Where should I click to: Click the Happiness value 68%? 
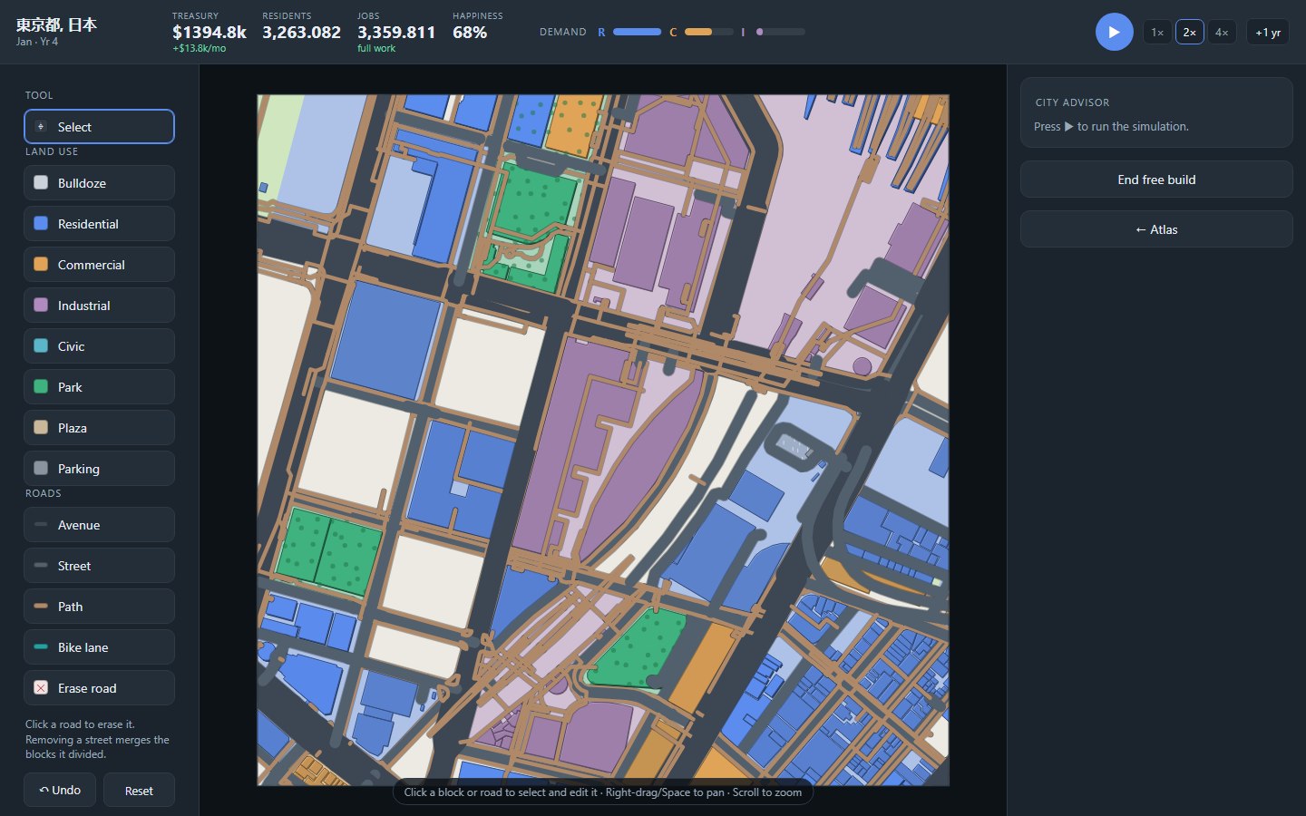tap(470, 32)
